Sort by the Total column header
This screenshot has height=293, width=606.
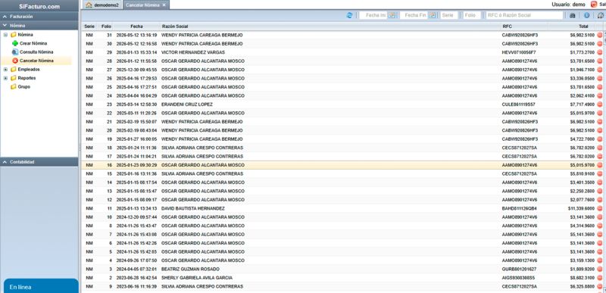tap(572, 26)
